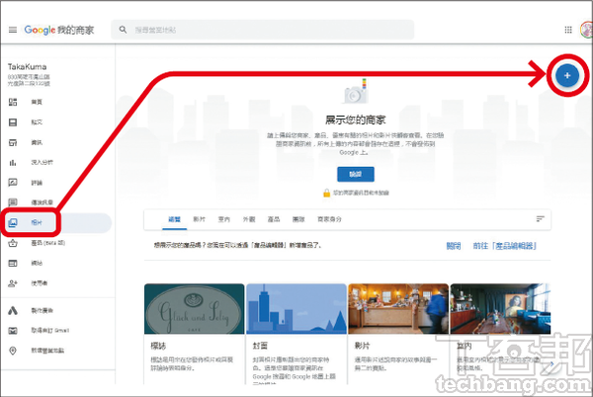Switch to the 商家身分 identity tab

(x=329, y=219)
